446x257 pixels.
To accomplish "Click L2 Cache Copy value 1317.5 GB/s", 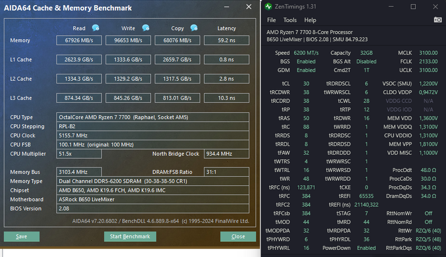I will coord(178,79).
